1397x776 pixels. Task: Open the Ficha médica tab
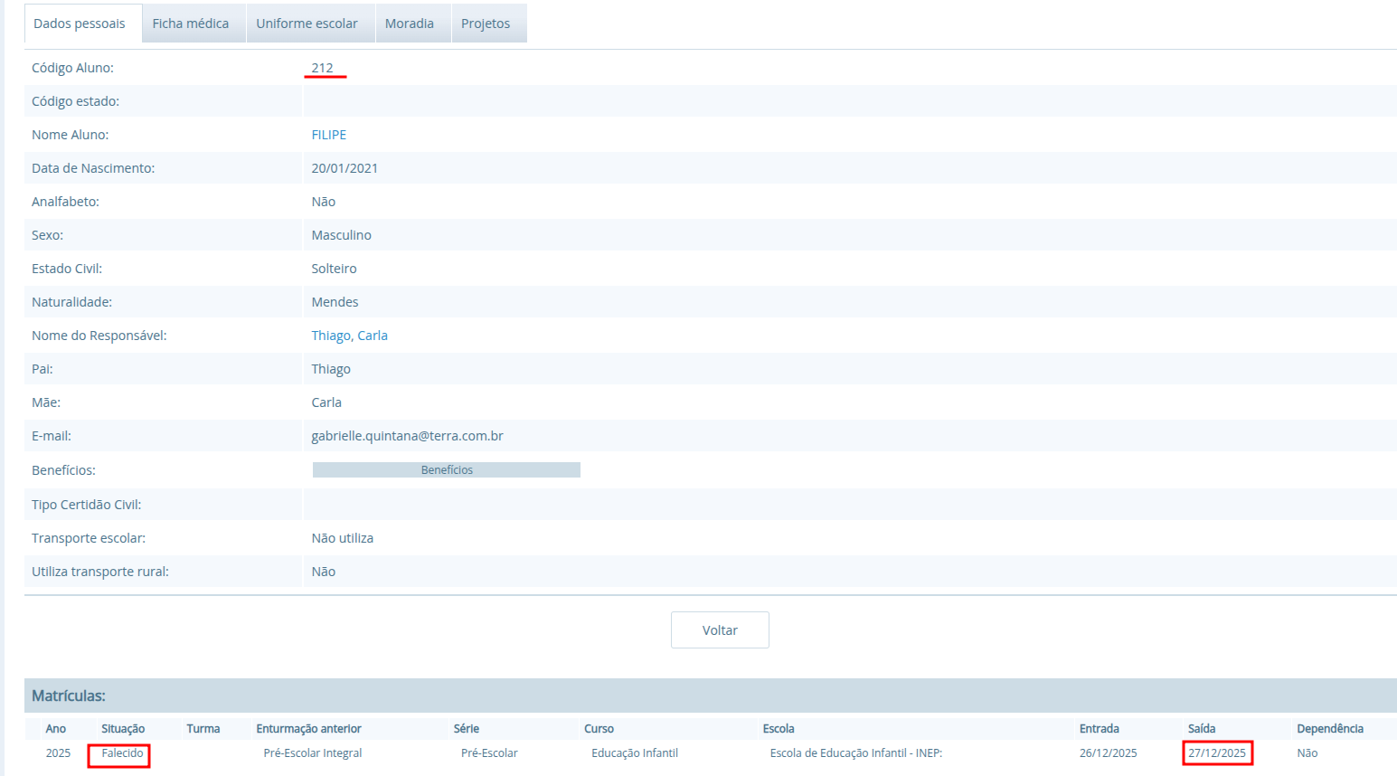coord(190,24)
